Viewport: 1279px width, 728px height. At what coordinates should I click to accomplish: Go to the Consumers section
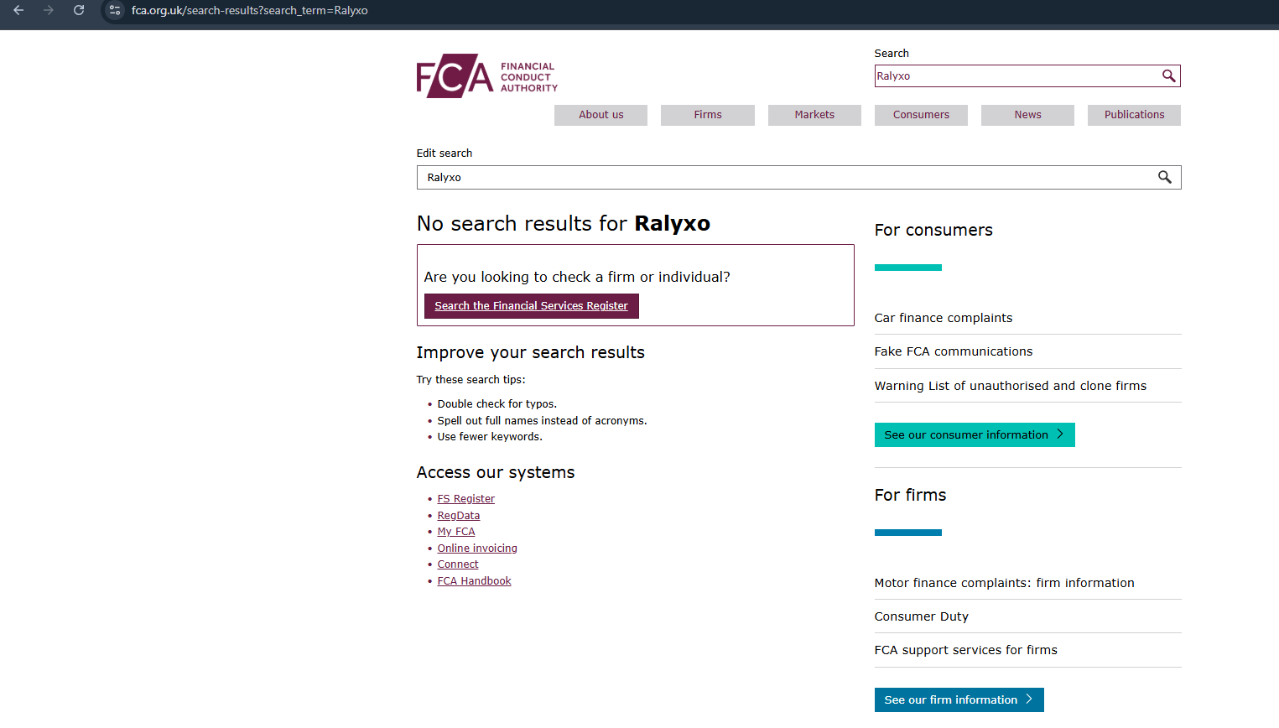point(920,115)
